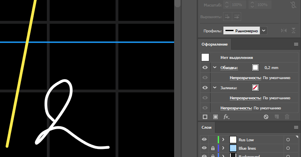
Task: Click the Blue lines layer thumbnail
Action: click(233, 148)
